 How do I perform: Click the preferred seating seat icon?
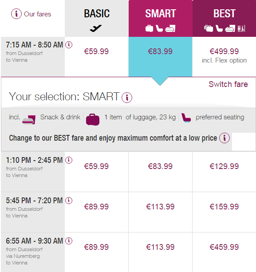[x=186, y=118]
